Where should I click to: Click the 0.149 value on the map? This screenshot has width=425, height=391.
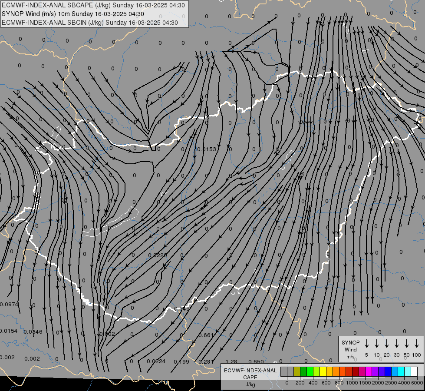pyautogui.click(x=182, y=308)
